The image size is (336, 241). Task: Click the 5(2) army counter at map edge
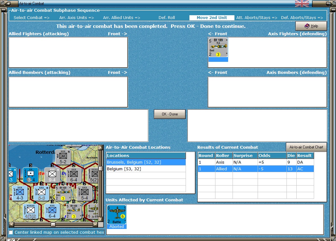coord(94,175)
